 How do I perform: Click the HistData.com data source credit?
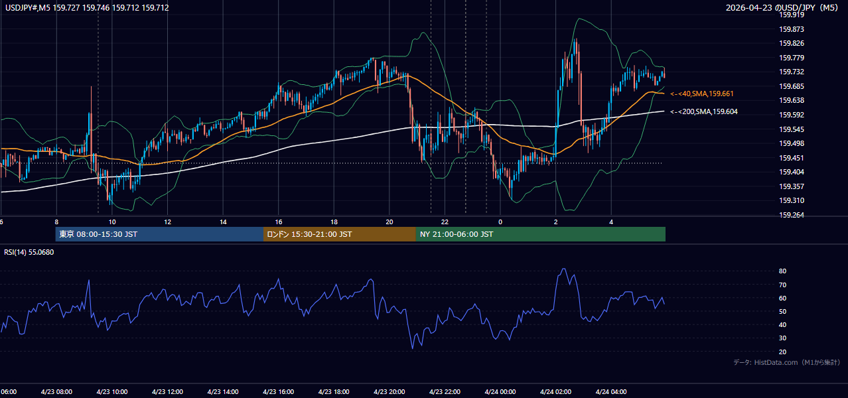tap(786, 362)
